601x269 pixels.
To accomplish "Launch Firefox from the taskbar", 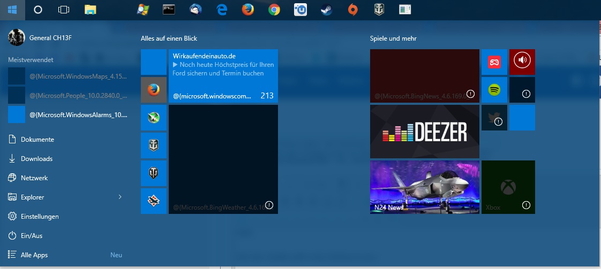I will click(248, 10).
